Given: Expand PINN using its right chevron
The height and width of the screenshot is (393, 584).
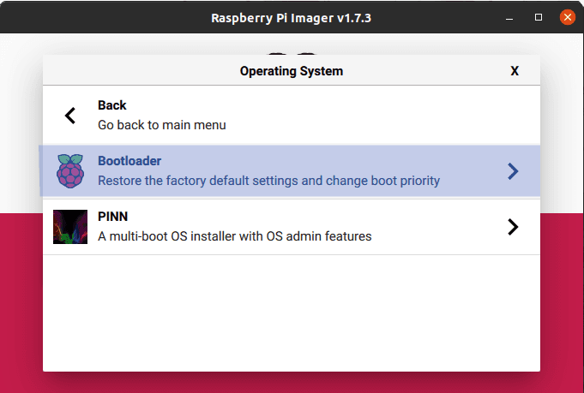Looking at the screenshot, I should click(513, 227).
